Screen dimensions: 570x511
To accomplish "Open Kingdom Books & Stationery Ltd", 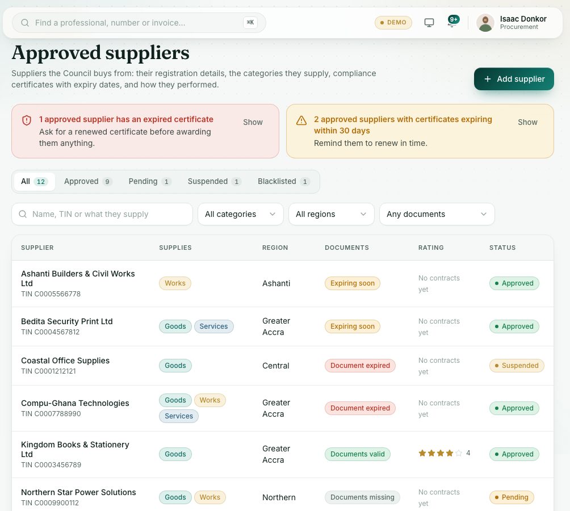I will tap(75, 449).
